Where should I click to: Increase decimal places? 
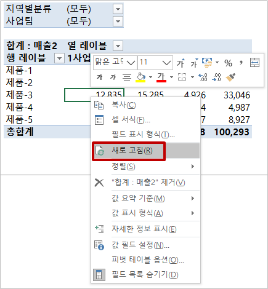pyautogui.click(x=203, y=77)
